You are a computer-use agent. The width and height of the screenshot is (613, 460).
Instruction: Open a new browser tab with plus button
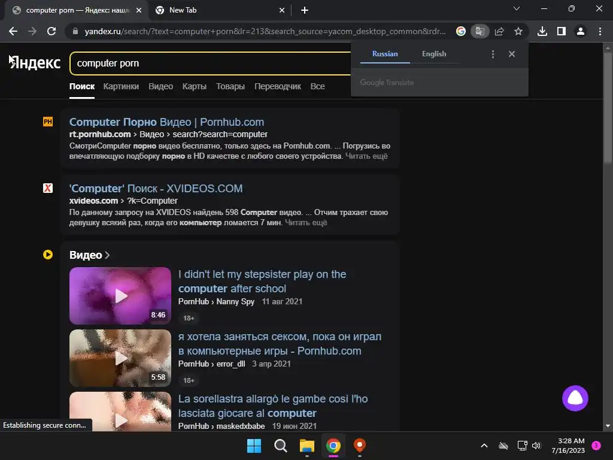pyautogui.click(x=305, y=10)
